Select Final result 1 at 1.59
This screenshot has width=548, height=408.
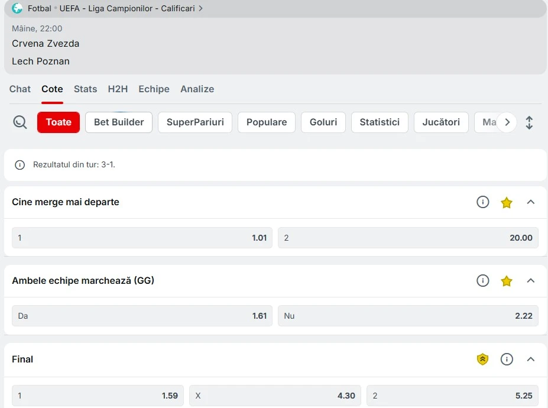(98, 396)
